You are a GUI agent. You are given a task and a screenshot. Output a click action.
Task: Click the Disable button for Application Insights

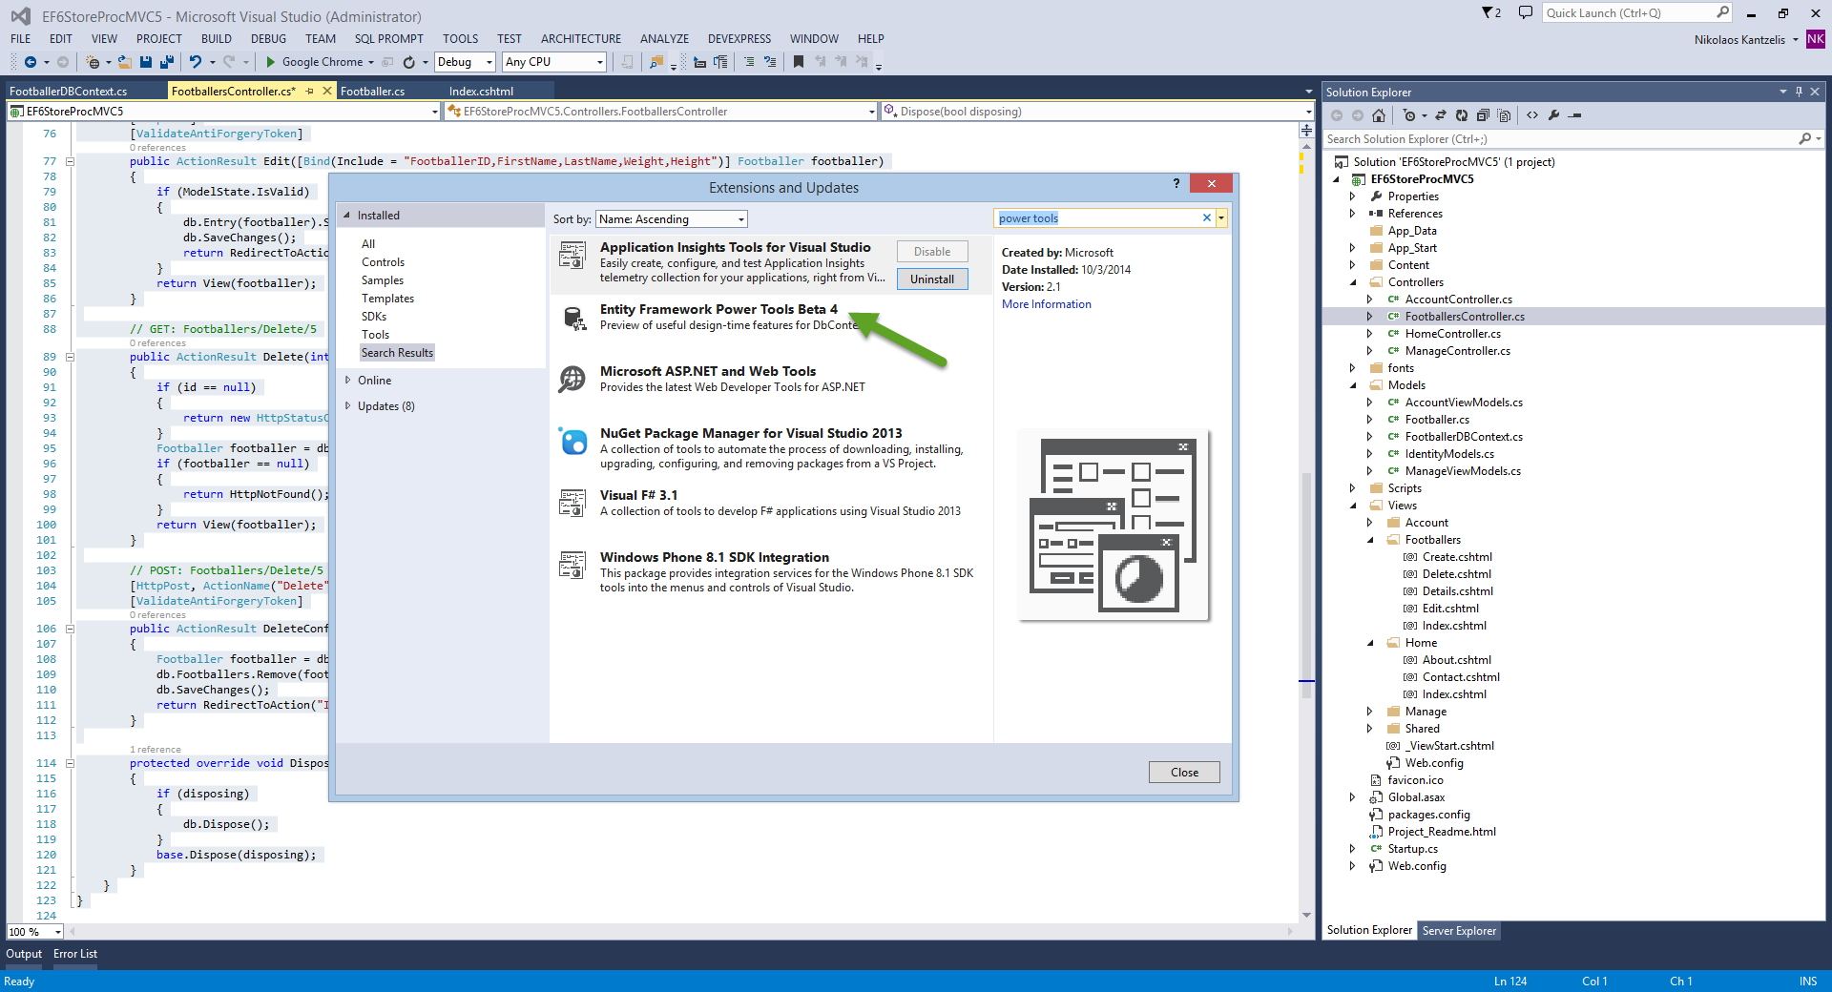[x=932, y=252]
